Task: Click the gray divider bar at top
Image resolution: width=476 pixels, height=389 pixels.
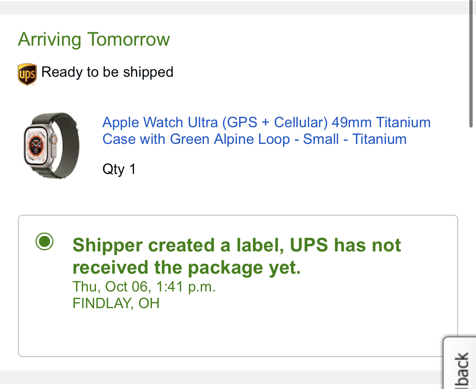Action: coord(234,7)
